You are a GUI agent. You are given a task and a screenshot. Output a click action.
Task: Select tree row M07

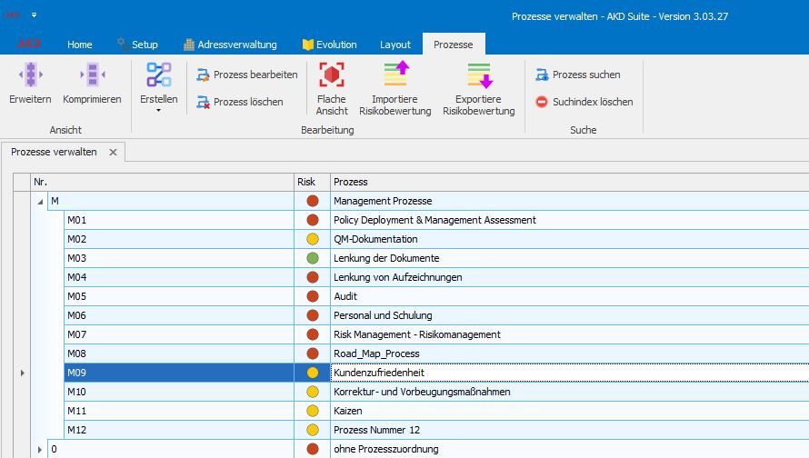pyautogui.click(x=179, y=334)
